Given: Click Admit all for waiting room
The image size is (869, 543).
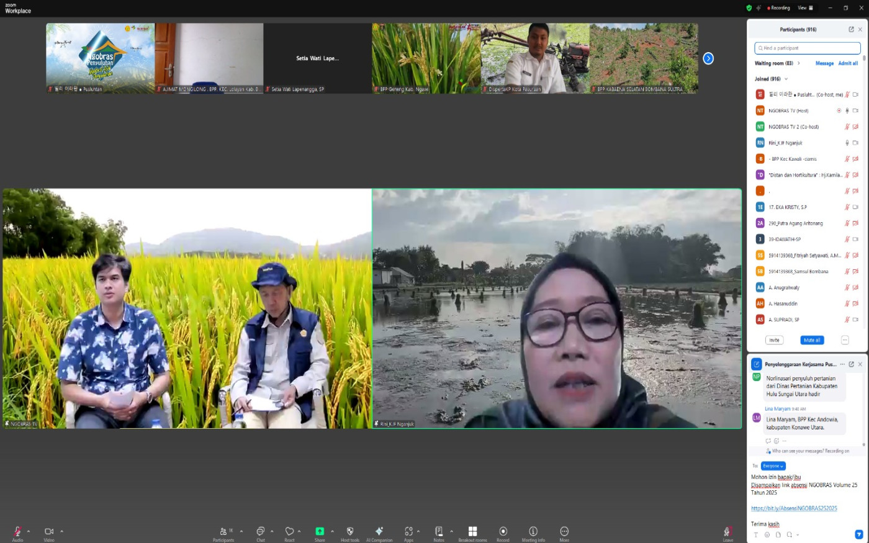Looking at the screenshot, I should point(848,63).
